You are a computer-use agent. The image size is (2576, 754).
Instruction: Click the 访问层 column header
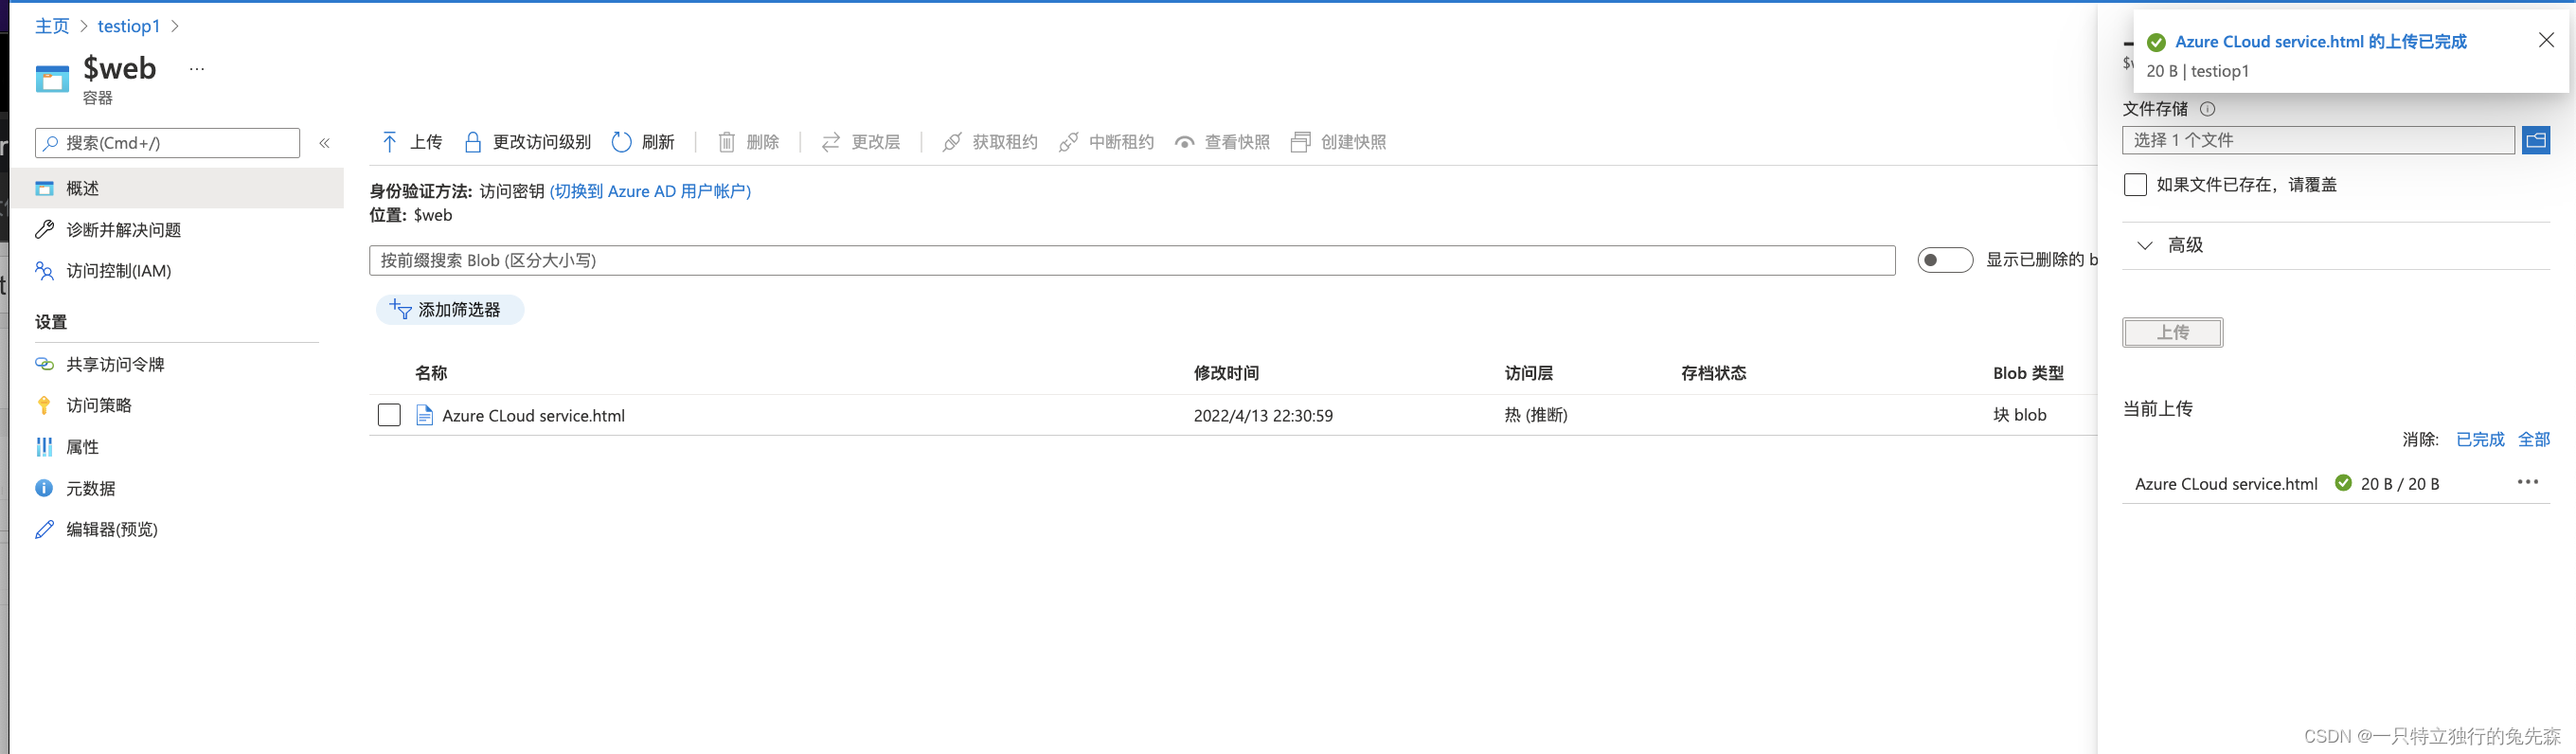click(x=1529, y=373)
